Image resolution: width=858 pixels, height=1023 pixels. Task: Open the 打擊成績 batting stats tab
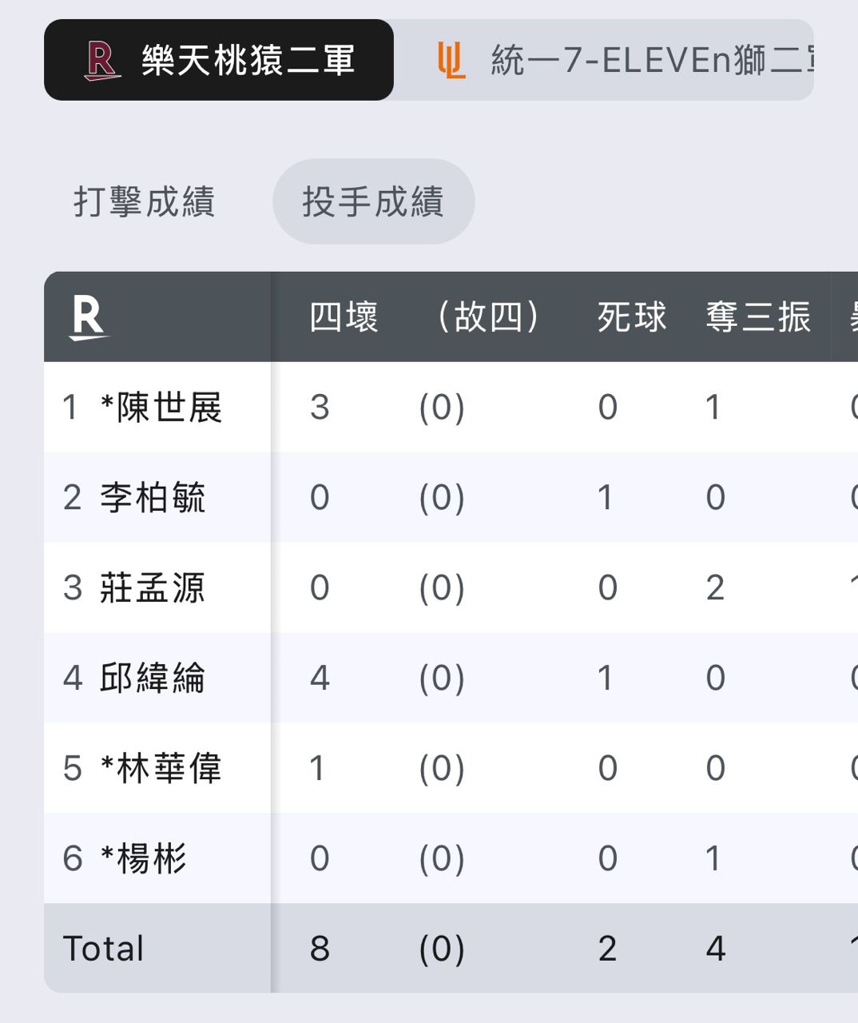coord(145,201)
